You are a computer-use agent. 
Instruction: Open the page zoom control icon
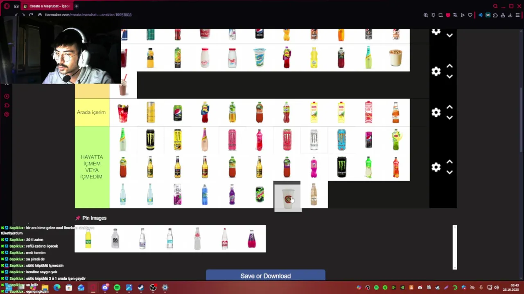point(426,15)
